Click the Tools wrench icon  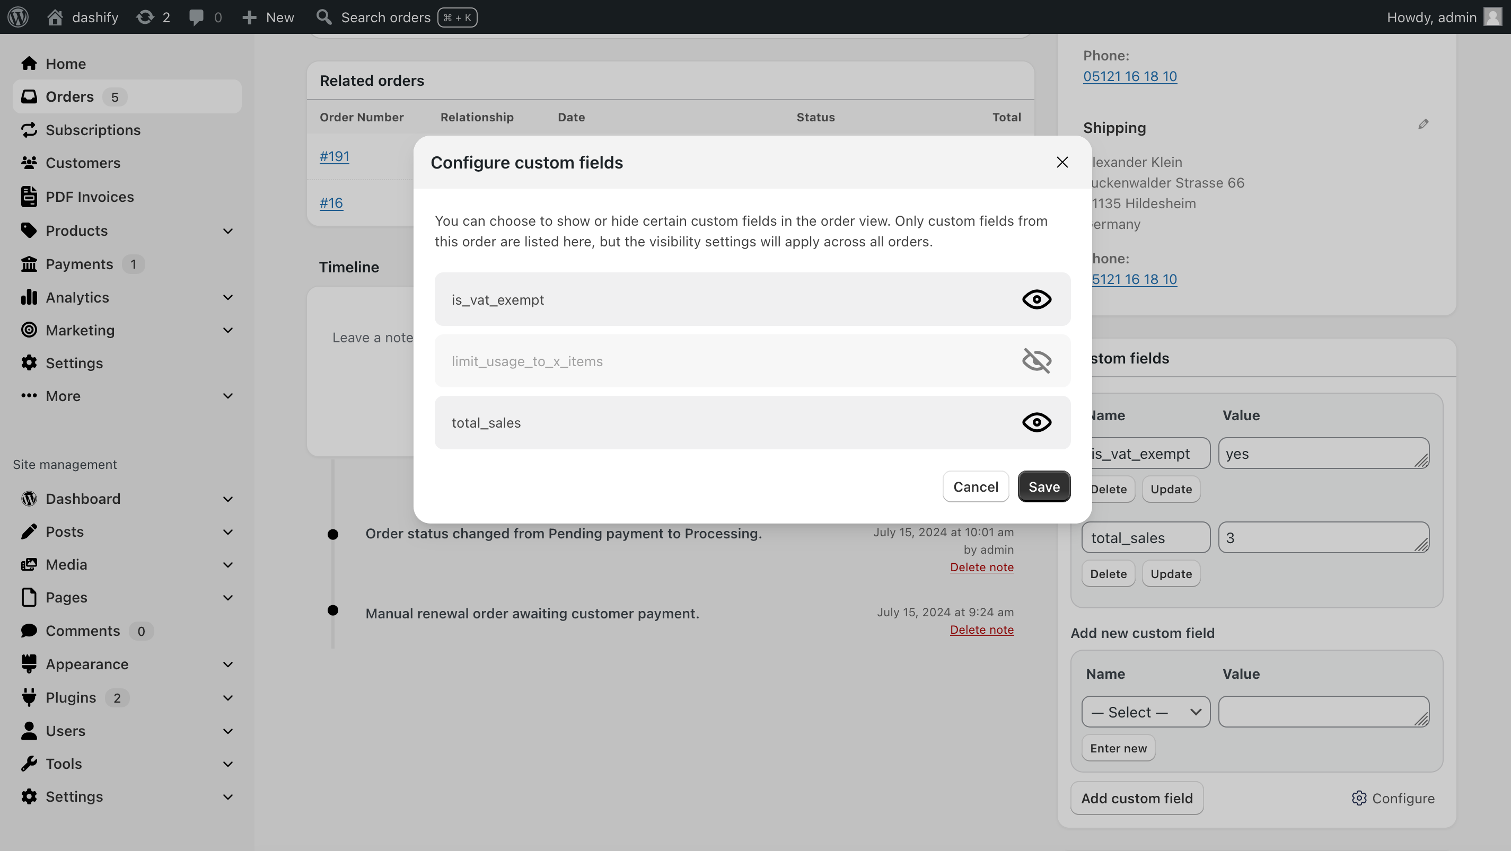[x=29, y=764]
